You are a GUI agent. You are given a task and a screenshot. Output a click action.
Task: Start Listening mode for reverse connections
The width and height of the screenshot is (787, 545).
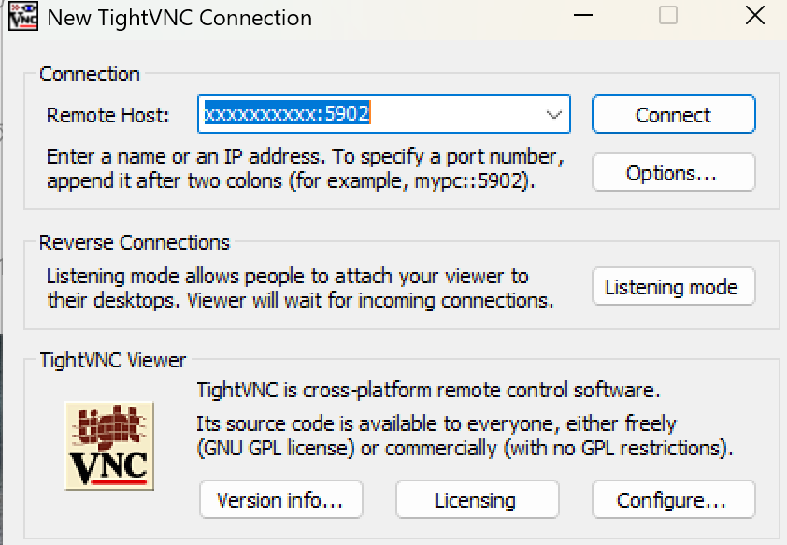pyautogui.click(x=673, y=287)
